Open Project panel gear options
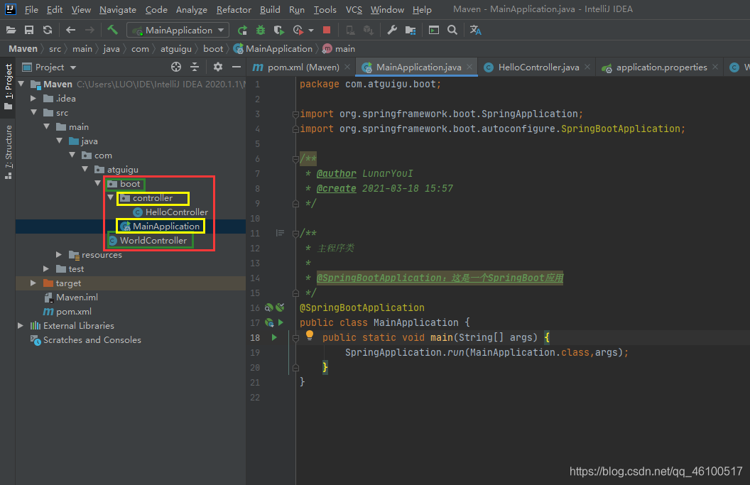Viewport: 750px width, 485px height. click(218, 67)
